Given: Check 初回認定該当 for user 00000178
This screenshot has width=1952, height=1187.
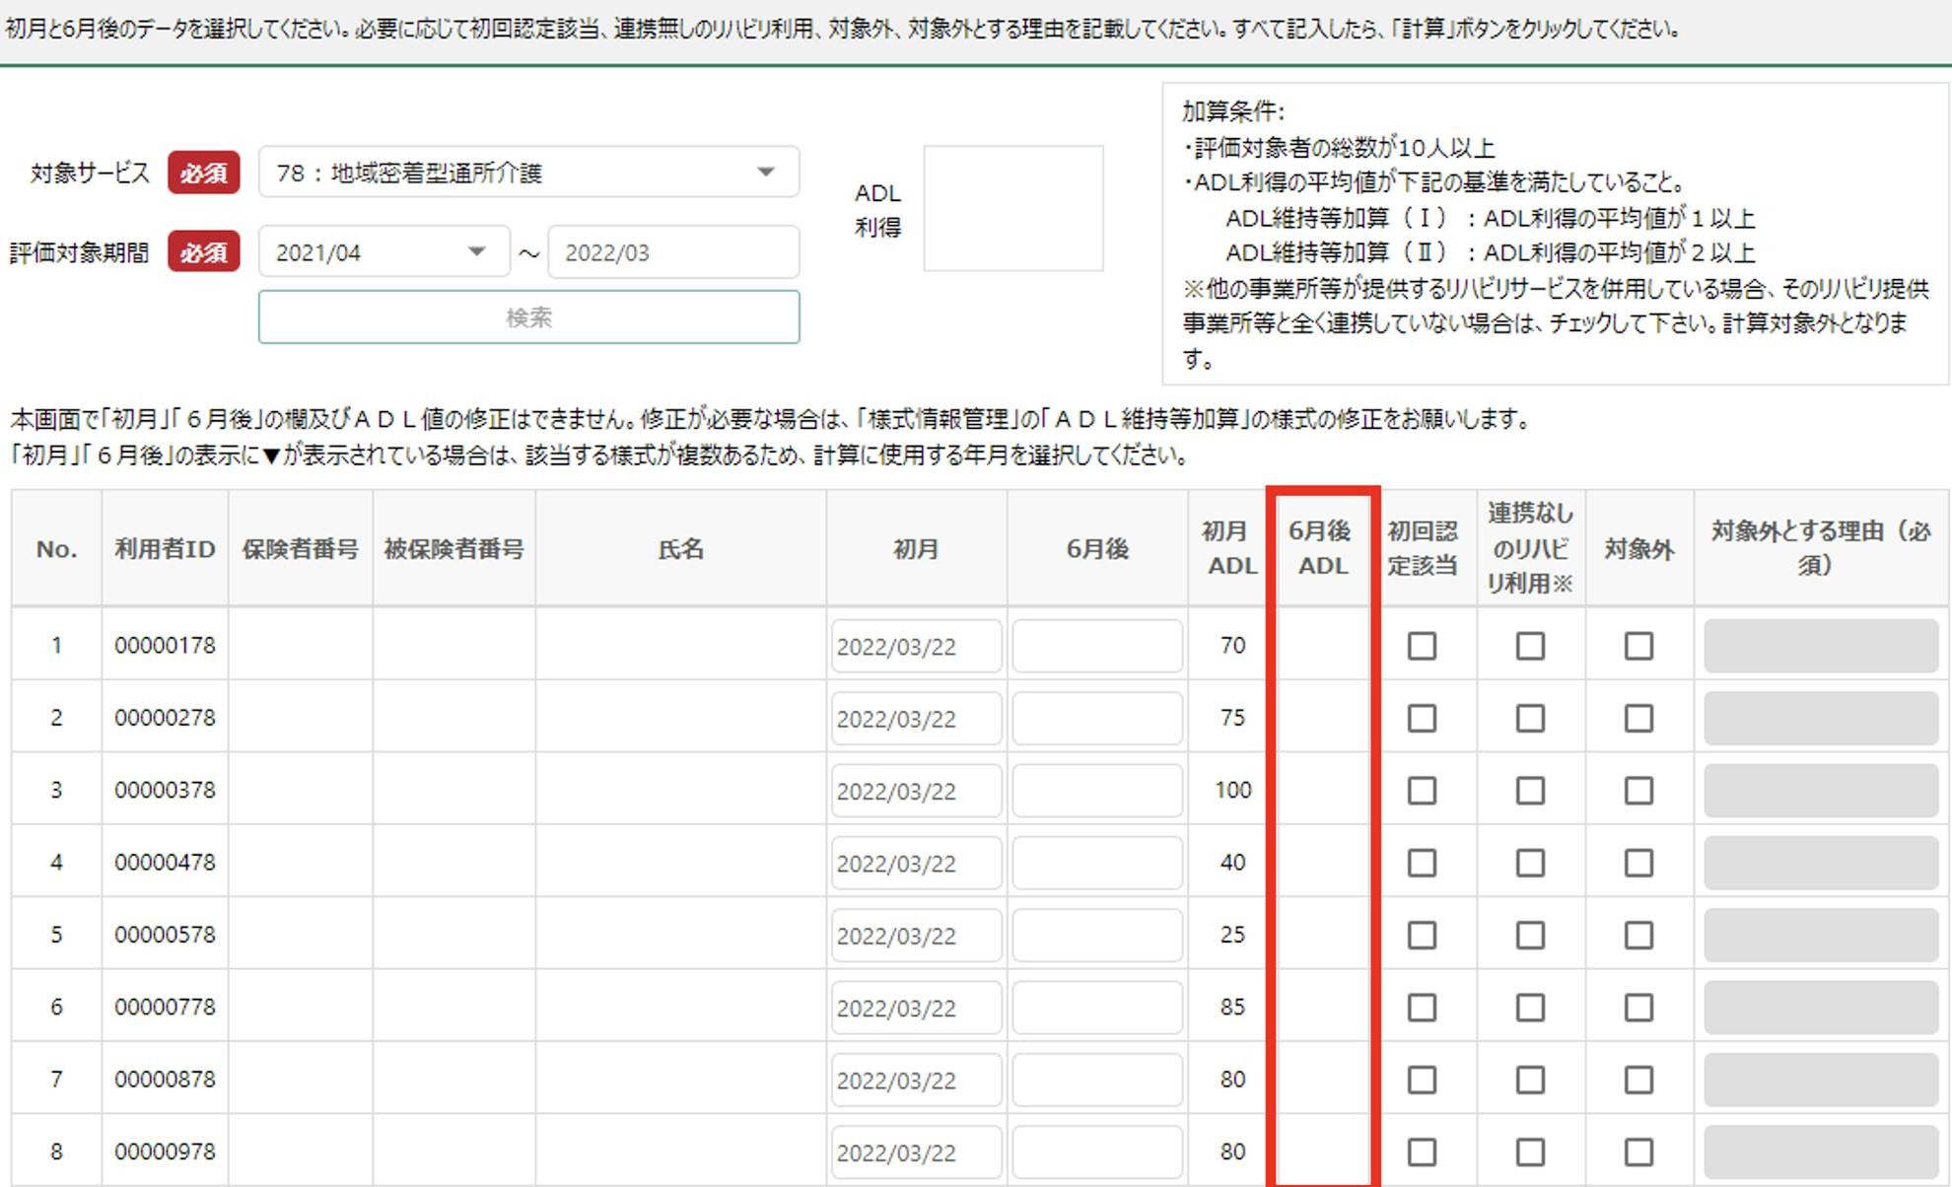Looking at the screenshot, I should (x=1422, y=646).
